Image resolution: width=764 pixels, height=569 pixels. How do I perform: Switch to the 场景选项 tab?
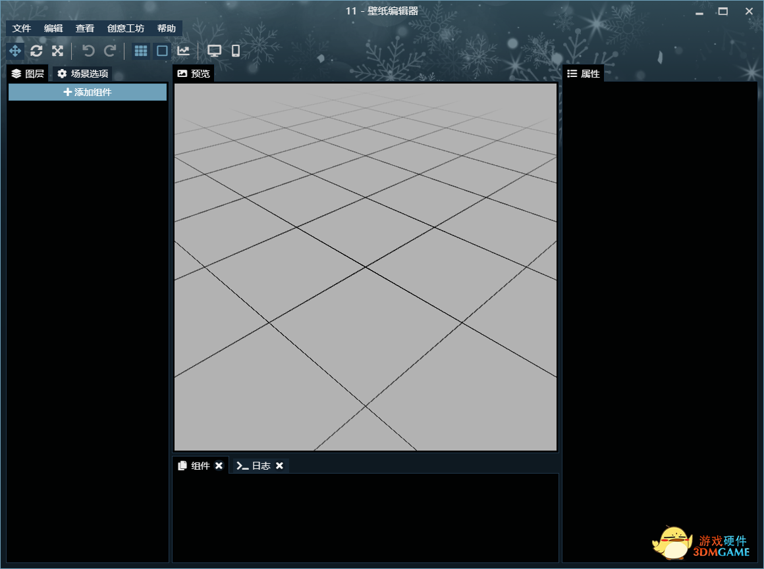click(x=83, y=74)
